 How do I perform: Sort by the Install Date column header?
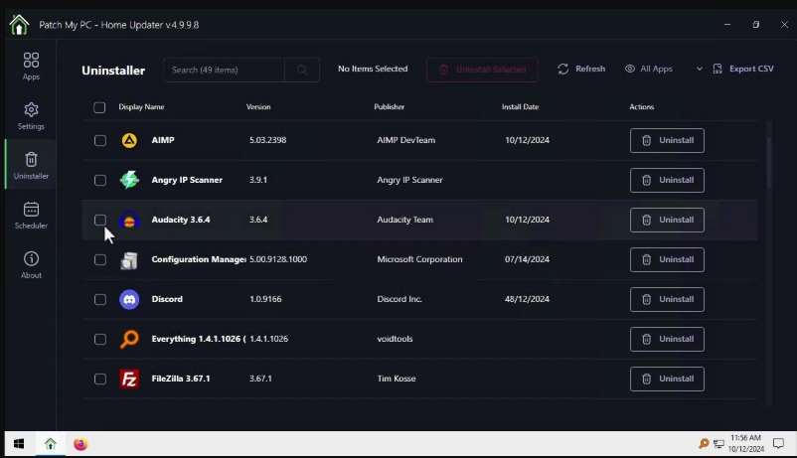520,107
